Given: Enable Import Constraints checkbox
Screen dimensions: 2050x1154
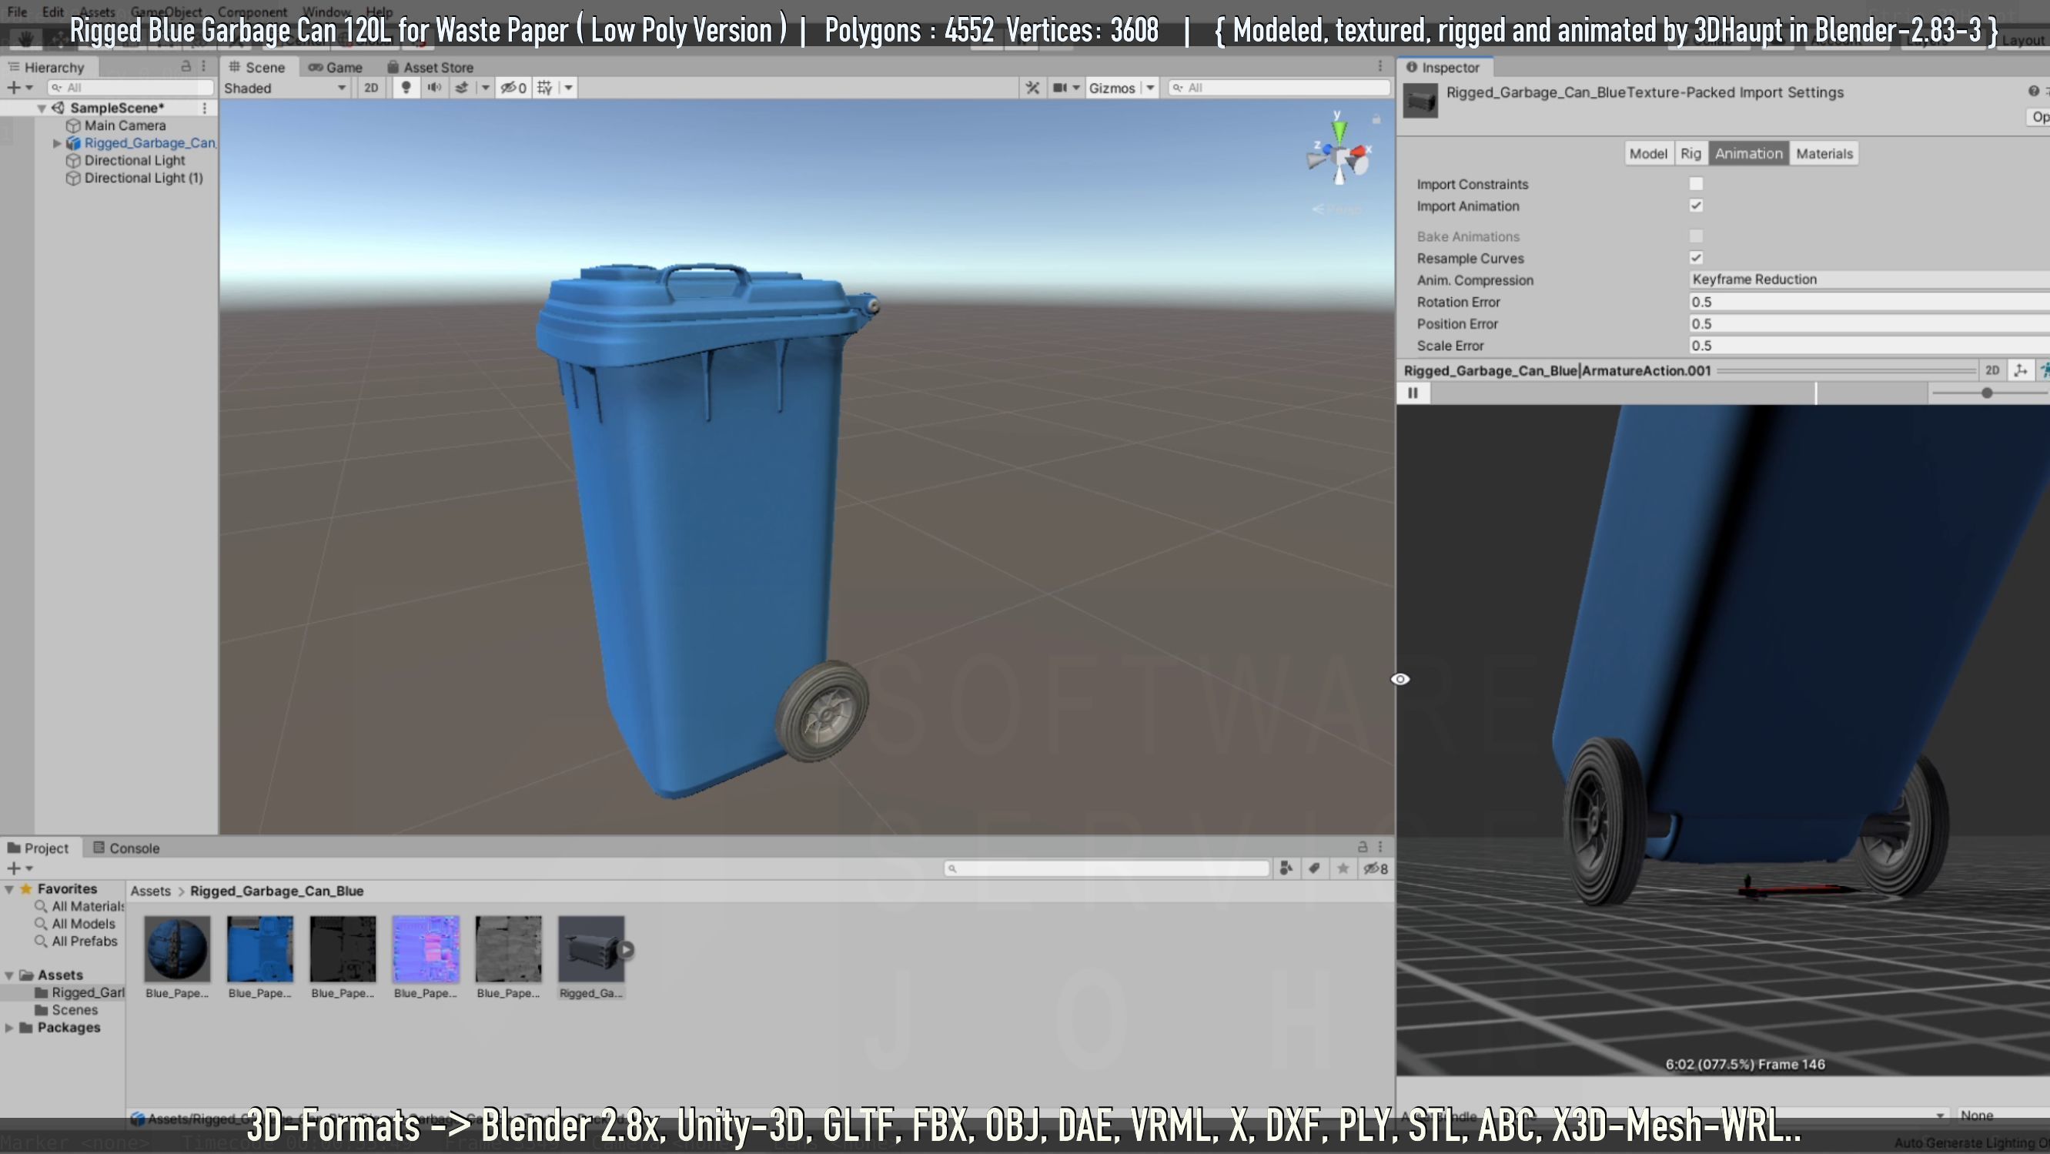Looking at the screenshot, I should pyautogui.click(x=1696, y=184).
